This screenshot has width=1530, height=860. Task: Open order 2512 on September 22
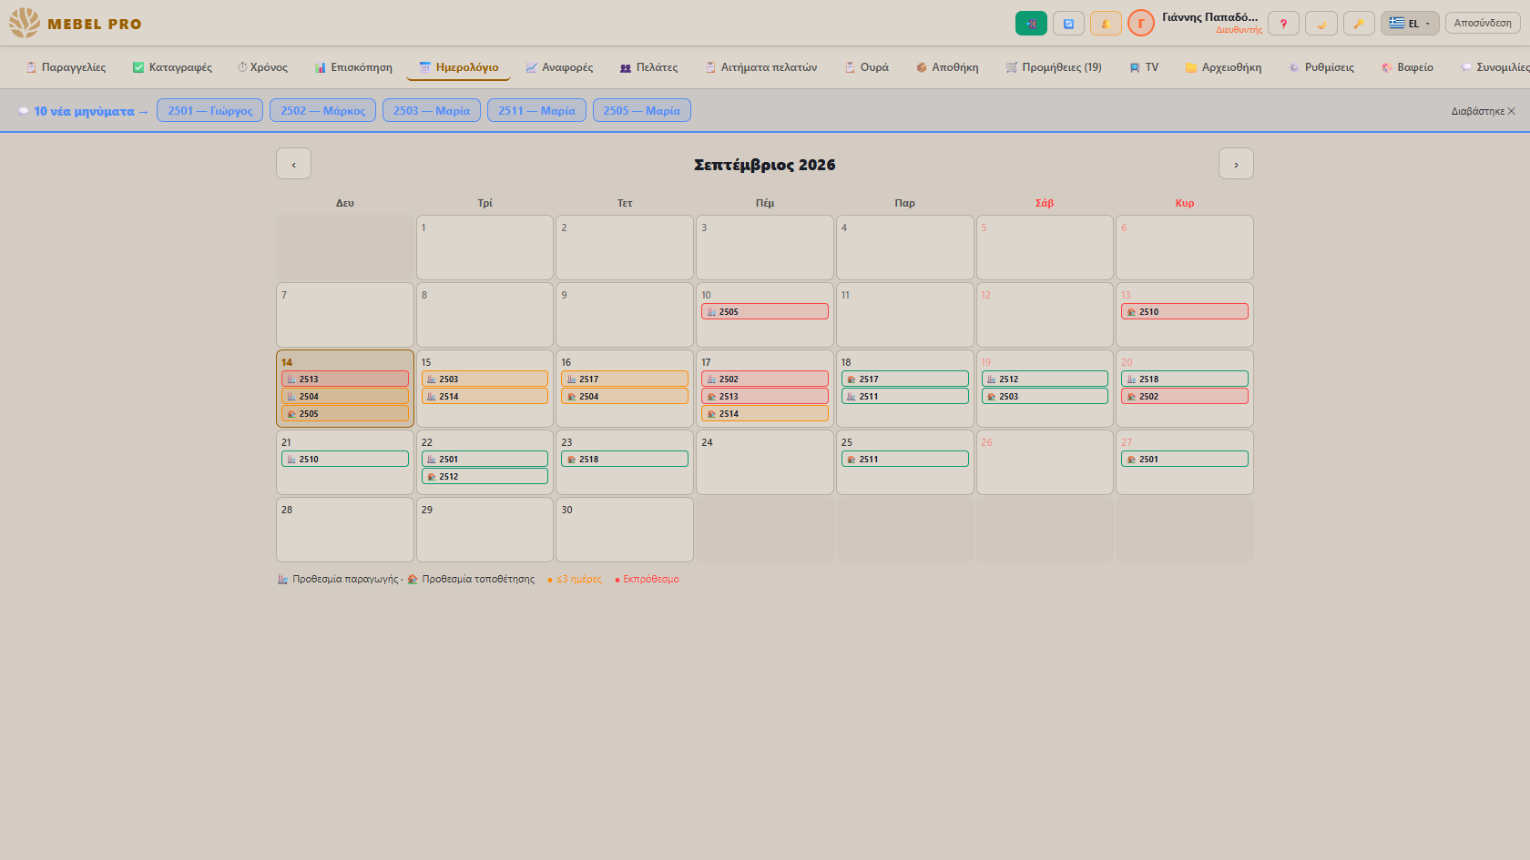point(484,476)
